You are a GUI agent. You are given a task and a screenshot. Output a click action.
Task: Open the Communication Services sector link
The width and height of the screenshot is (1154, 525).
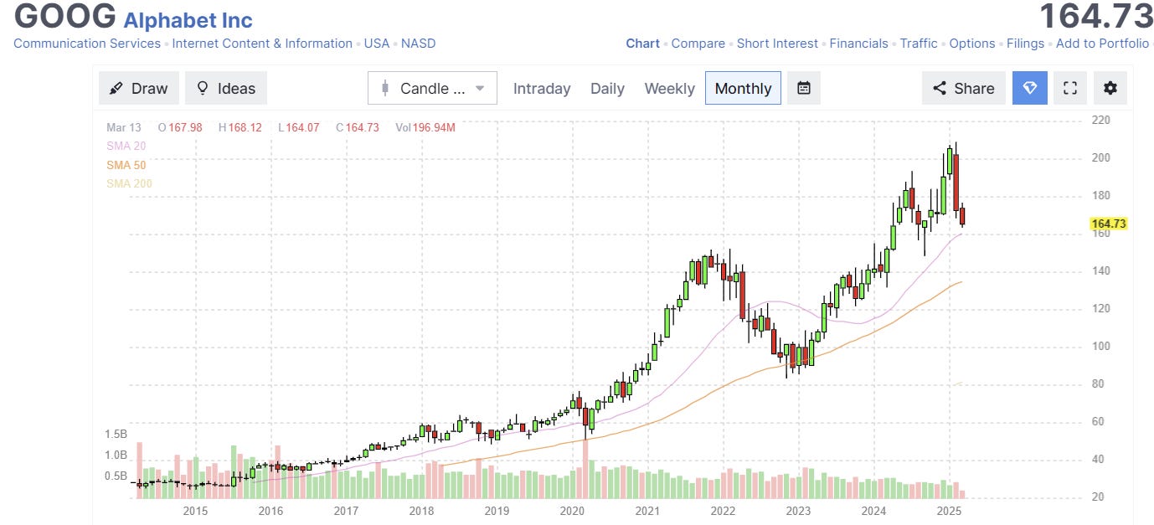tap(87, 44)
